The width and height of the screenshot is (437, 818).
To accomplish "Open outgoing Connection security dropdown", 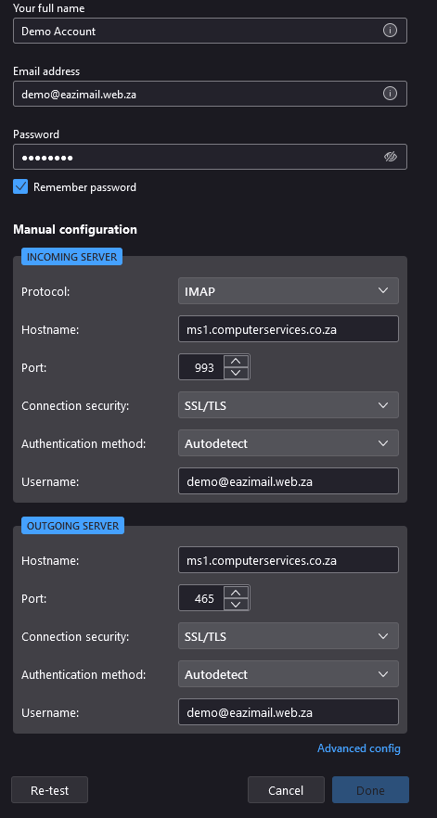I will click(x=289, y=636).
